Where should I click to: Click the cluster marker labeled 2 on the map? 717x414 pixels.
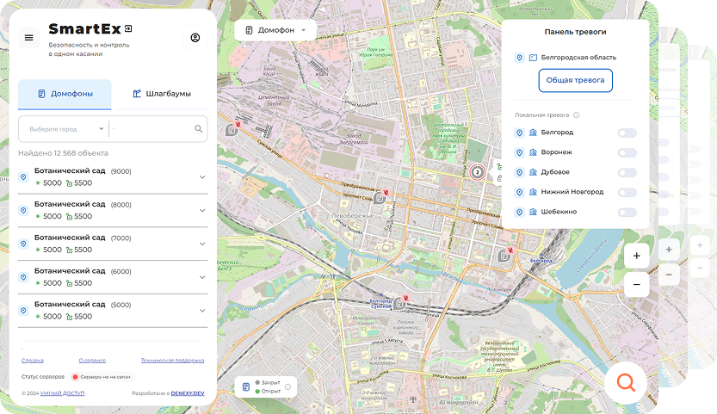point(477,172)
